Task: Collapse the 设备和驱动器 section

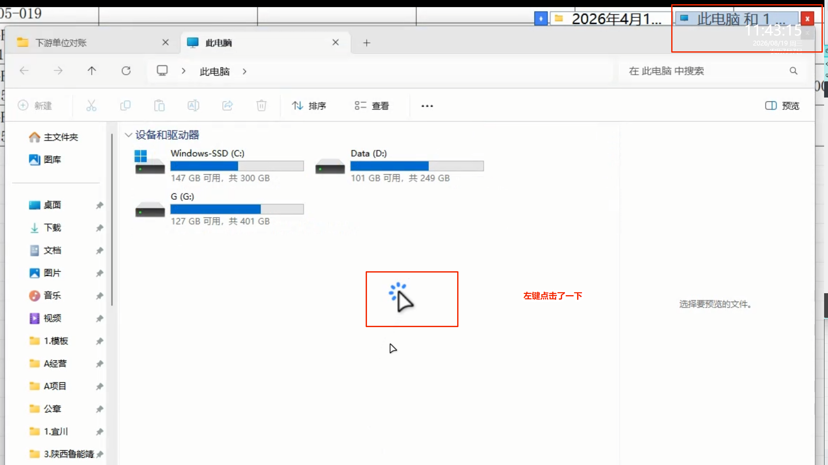Action: [x=128, y=135]
